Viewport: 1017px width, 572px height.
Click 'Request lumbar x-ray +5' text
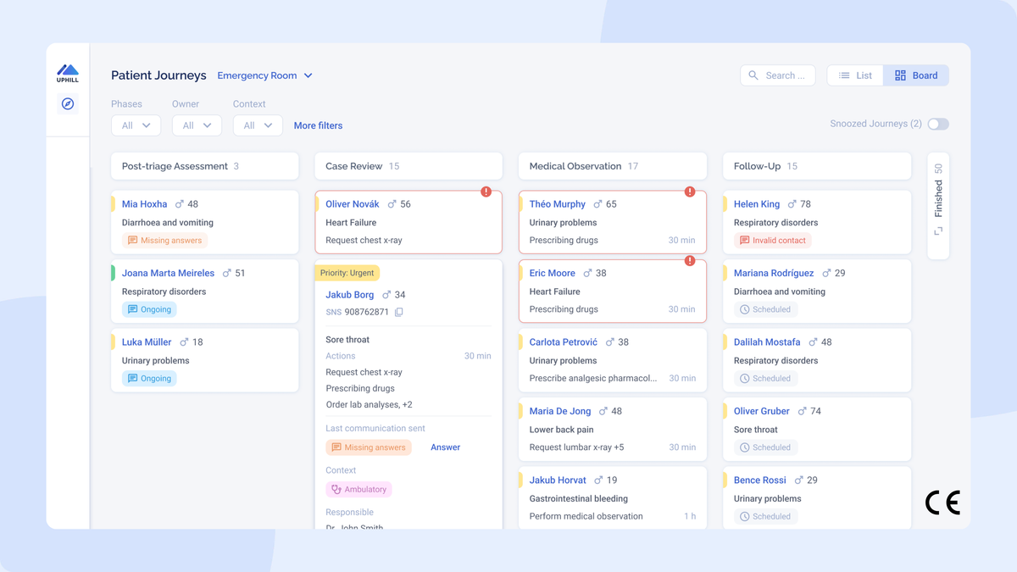pyautogui.click(x=577, y=447)
